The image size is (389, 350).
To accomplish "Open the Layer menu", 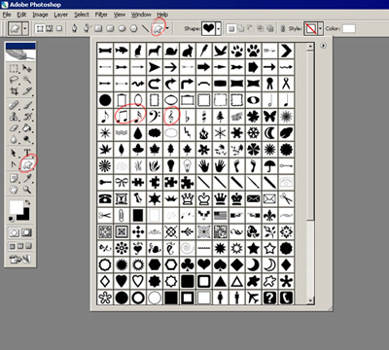I will (61, 15).
